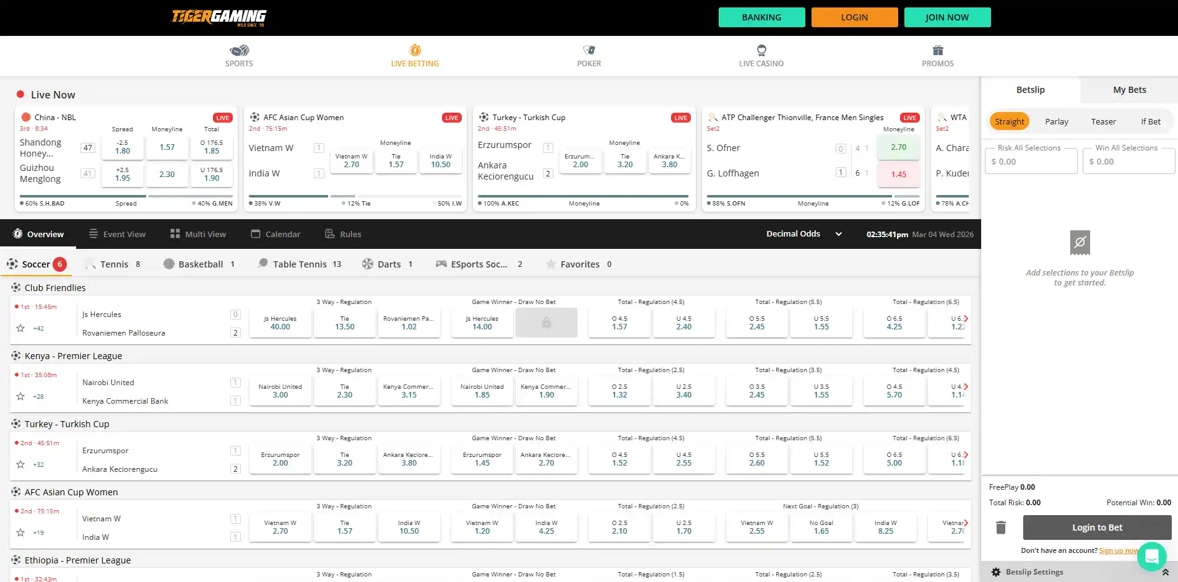Switch to Event View
1178x582 pixels.
click(117, 234)
